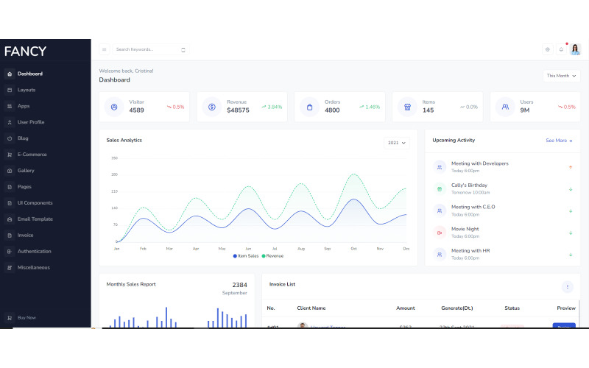Click the Orders shopping bag icon

pyautogui.click(x=309, y=107)
